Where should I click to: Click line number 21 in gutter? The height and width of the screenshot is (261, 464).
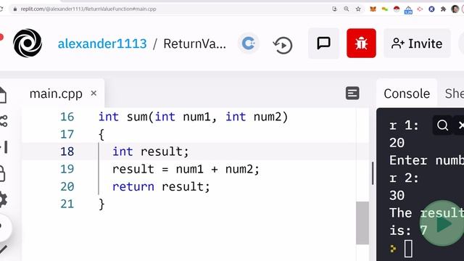click(67, 204)
